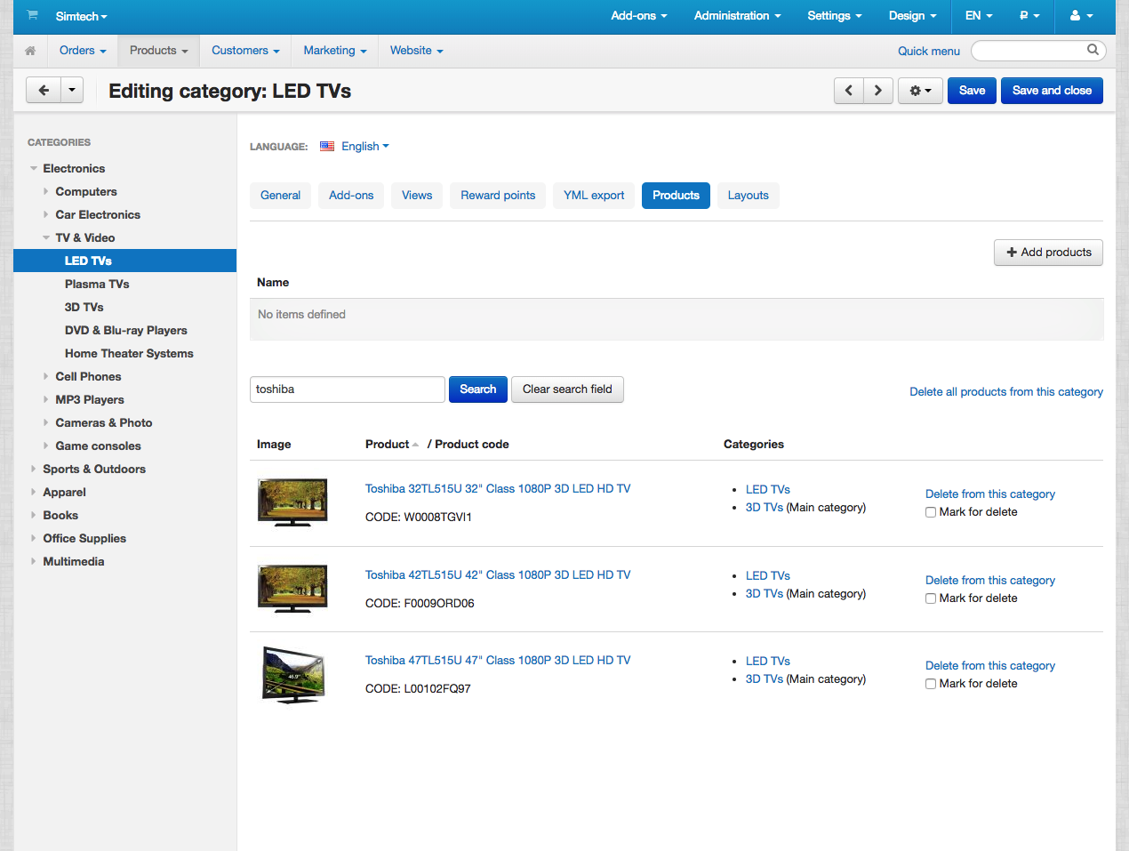Click the Add products button
This screenshot has height=851, width=1129.
pos(1048,253)
